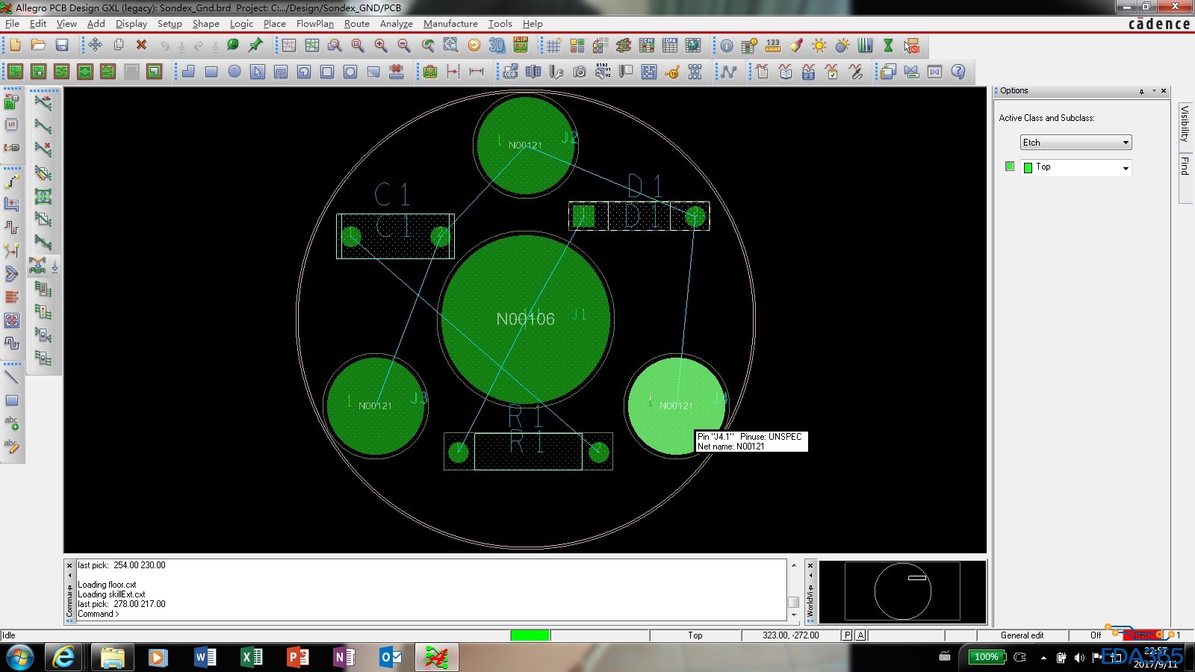The image size is (1195, 672).
Task: Toggle the A button in status bar
Action: click(x=860, y=635)
